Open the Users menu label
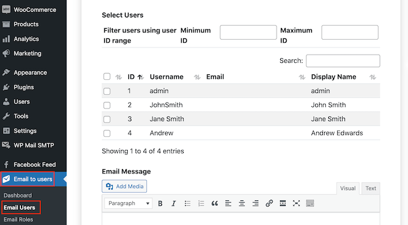408x225 pixels. pyautogui.click(x=22, y=102)
